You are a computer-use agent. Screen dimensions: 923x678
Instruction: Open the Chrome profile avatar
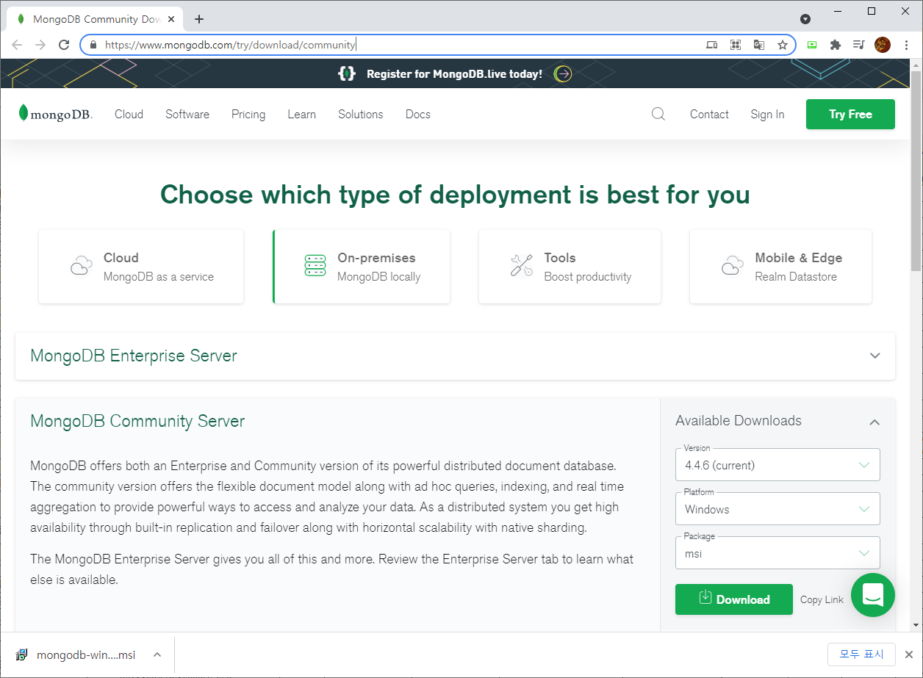pyautogui.click(x=883, y=45)
